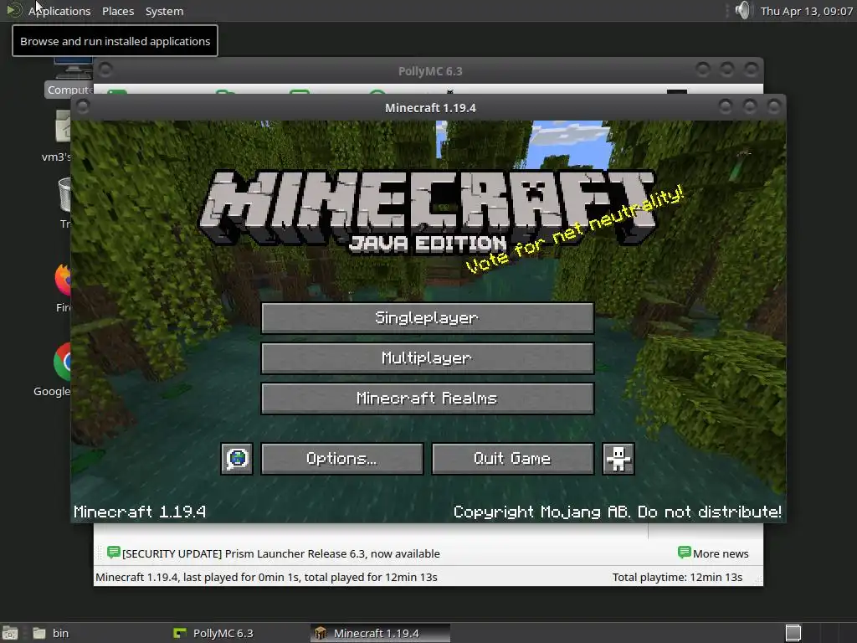Click the last played status bar text

[266, 577]
